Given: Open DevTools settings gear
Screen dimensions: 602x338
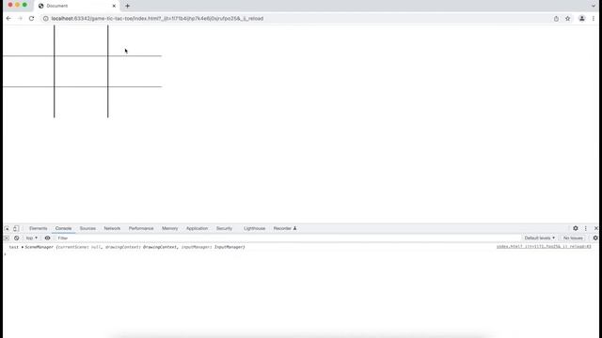Looking at the screenshot, I should pyautogui.click(x=575, y=228).
